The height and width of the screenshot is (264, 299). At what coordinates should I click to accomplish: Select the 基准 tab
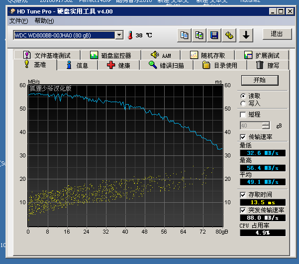(x=35, y=65)
